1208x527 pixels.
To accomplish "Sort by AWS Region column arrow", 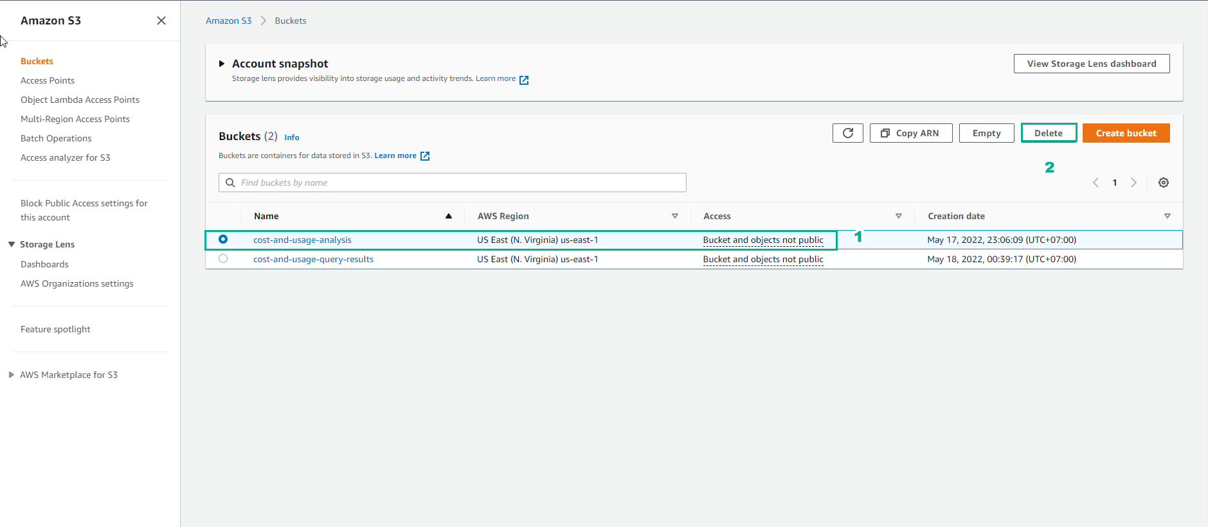I will coord(675,216).
